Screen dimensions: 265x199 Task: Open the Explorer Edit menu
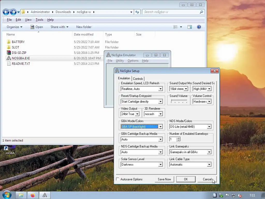(18, 20)
